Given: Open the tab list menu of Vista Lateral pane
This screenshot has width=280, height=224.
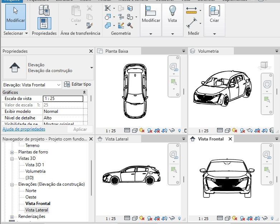Looking at the screenshot, I should [x=184, y=139].
